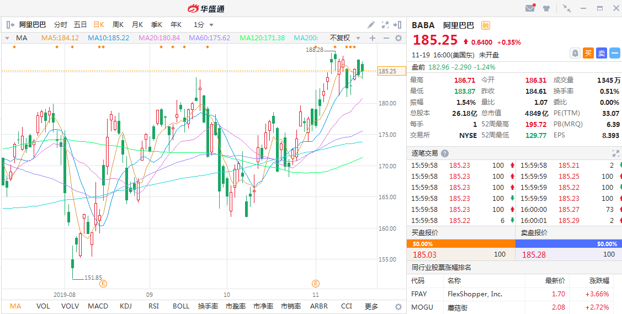Sort ranking by 最新价 column header
622x314 pixels.
[555, 281]
